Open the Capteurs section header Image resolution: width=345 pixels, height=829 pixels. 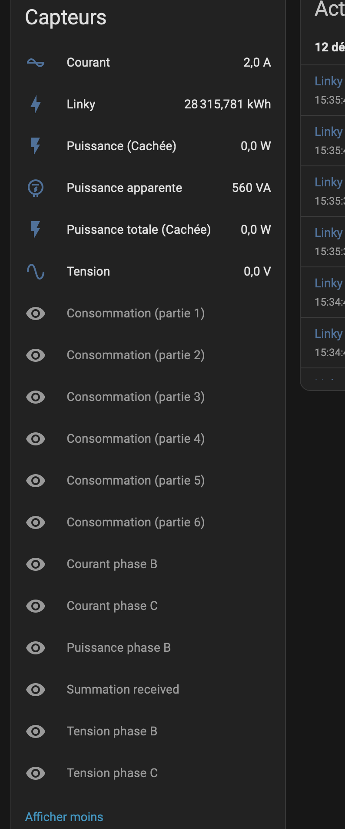coord(65,17)
